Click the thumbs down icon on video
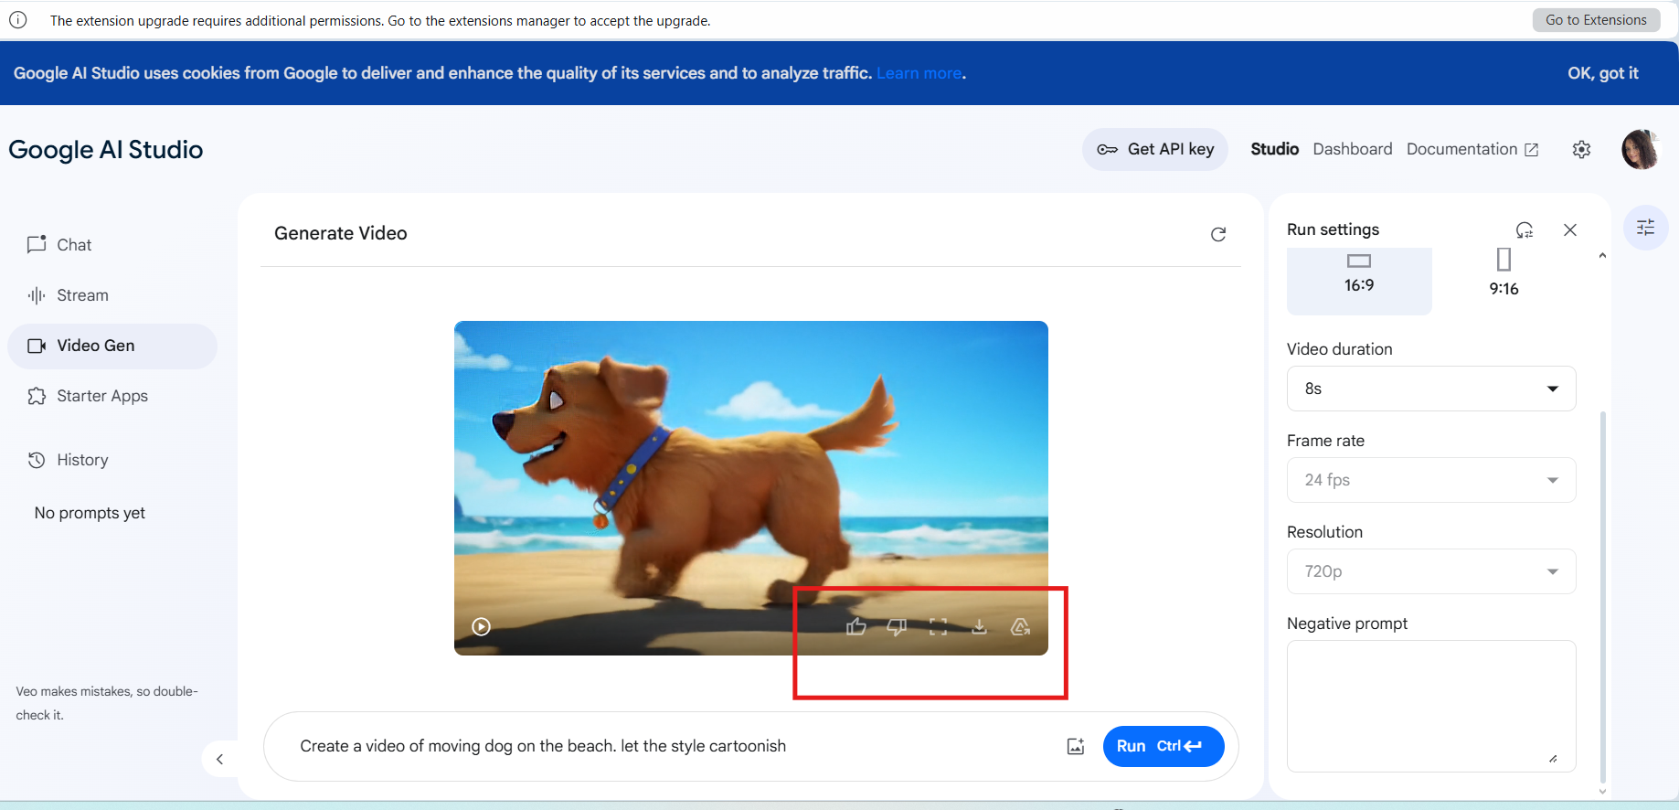Viewport: 1679px width, 810px height. [x=897, y=626]
